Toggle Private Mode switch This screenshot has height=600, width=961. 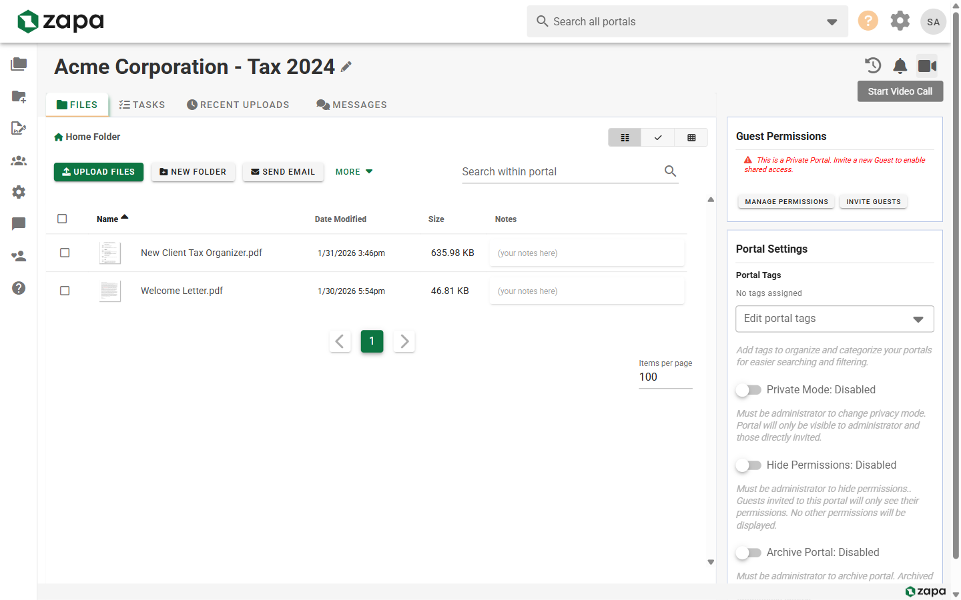point(748,390)
